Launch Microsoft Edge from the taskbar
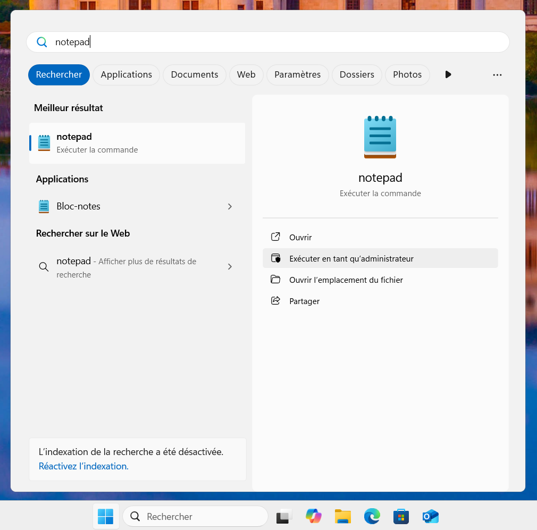This screenshot has height=530, width=537. point(372,516)
